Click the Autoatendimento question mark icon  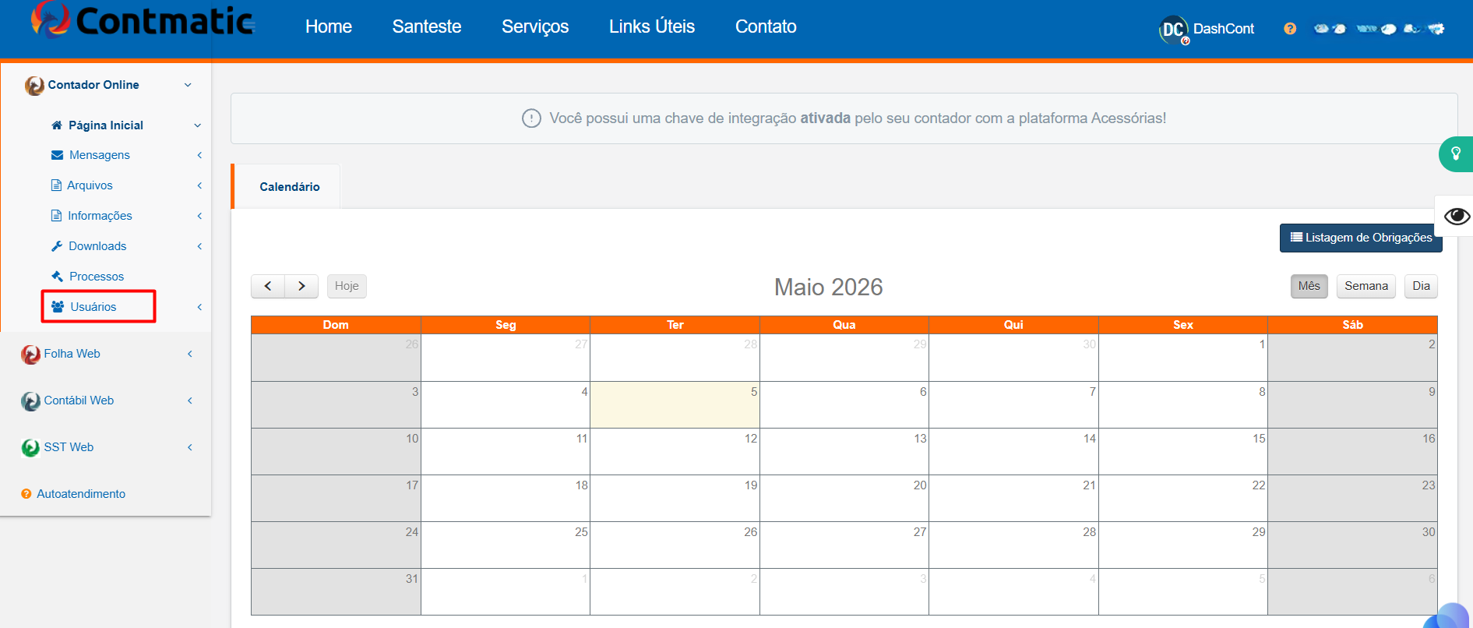click(x=26, y=494)
